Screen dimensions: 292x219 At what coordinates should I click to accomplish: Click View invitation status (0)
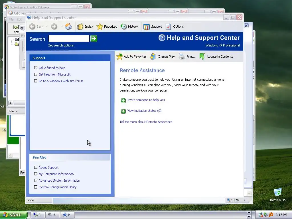144,111
